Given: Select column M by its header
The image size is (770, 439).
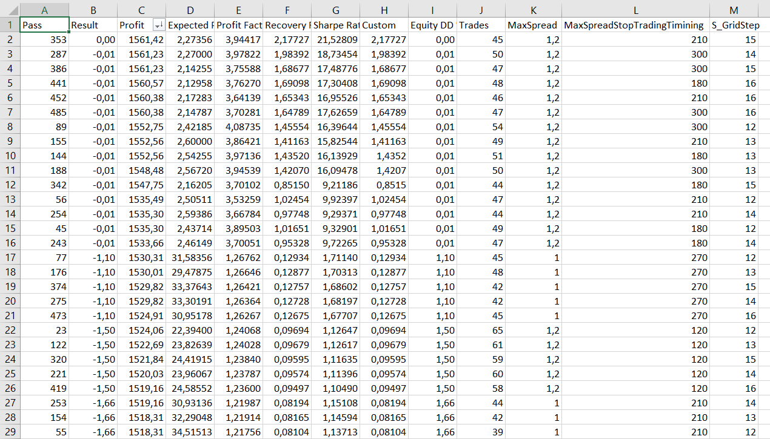Looking at the screenshot, I should (x=734, y=10).
